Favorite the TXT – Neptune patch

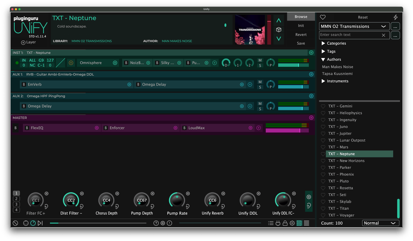[x=323, y=154]
